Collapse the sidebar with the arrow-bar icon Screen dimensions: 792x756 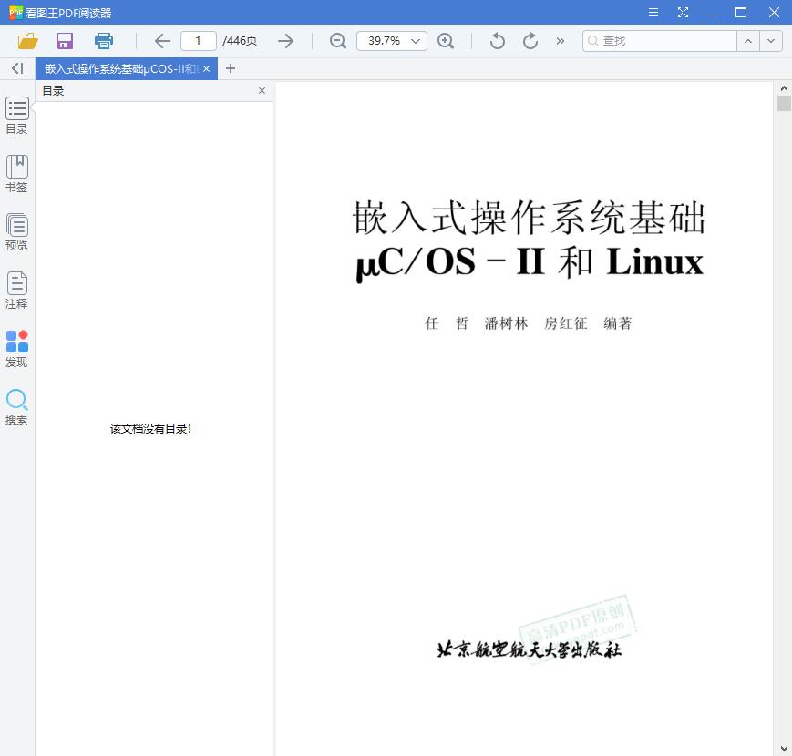click(17, 68)
